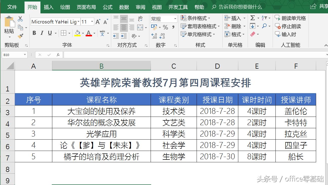The image size is (328, 185).
Task: Toggle bold formatting with the B button
Action: (34, 33)
